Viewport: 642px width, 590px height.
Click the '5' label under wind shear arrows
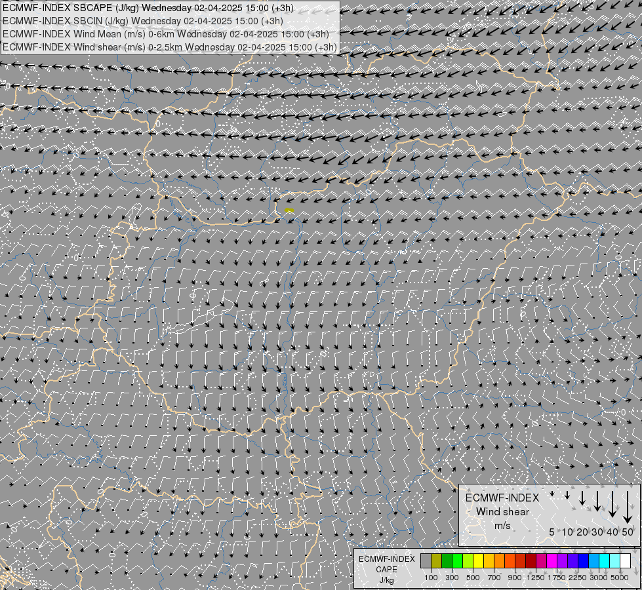point(552,532)
